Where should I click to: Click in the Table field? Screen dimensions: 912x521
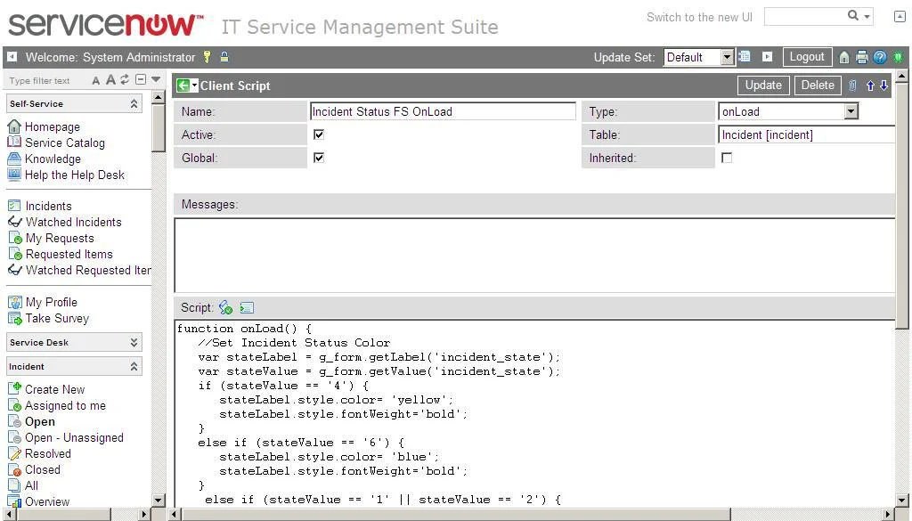pos(806,134)
